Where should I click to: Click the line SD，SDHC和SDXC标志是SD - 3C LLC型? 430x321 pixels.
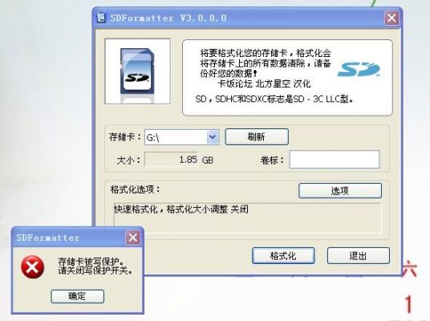coord(274,99)
